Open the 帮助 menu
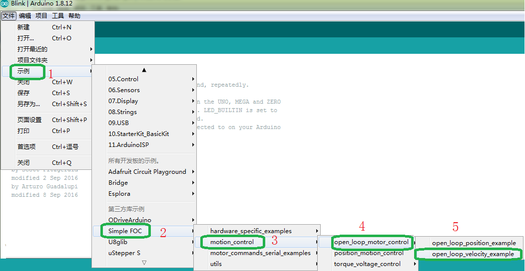525x271 pixels. coord(74,15)
